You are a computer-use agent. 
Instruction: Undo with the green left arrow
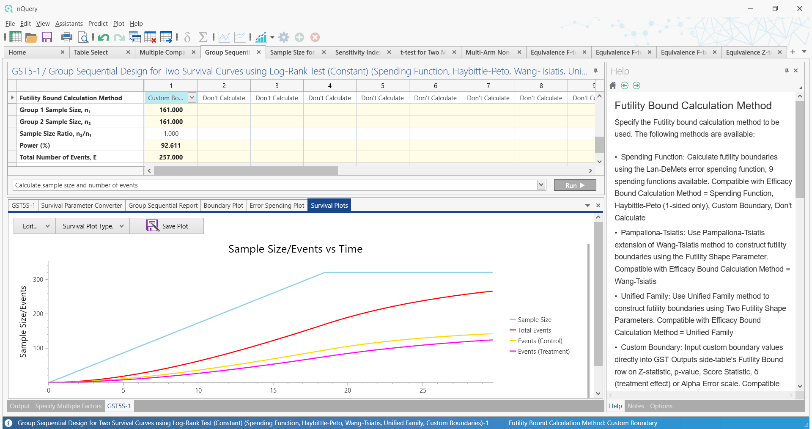coord(104,38)
